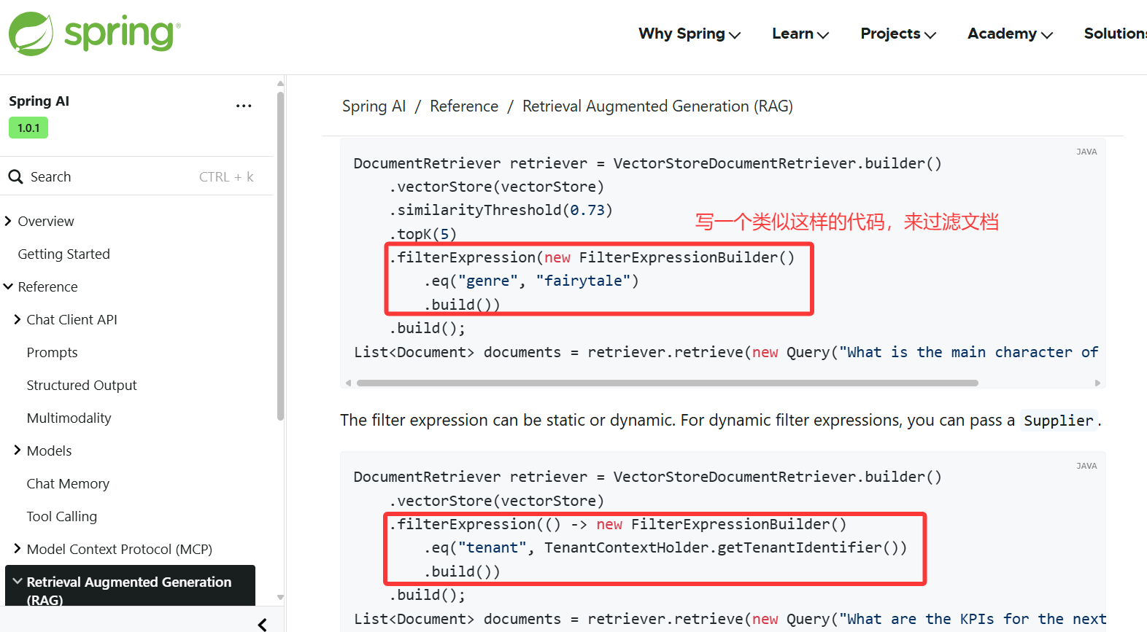Click Retrieval Augmented Generation (RAG) breadcrumb
The height and width of the screenshot is (632, 1147).
657,106
